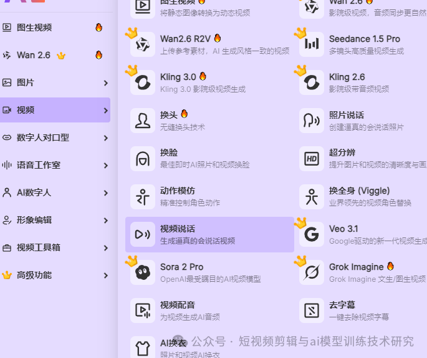
Task: Expand the 视频 submenu arrow
Action: point(106,111)
